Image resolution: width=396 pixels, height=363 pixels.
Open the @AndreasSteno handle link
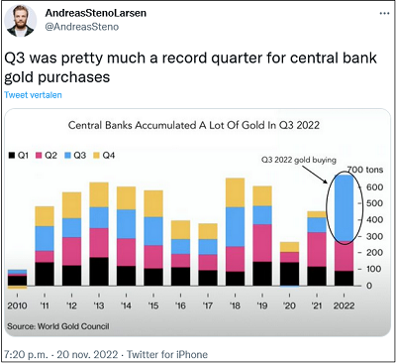(x=81, y=27)
